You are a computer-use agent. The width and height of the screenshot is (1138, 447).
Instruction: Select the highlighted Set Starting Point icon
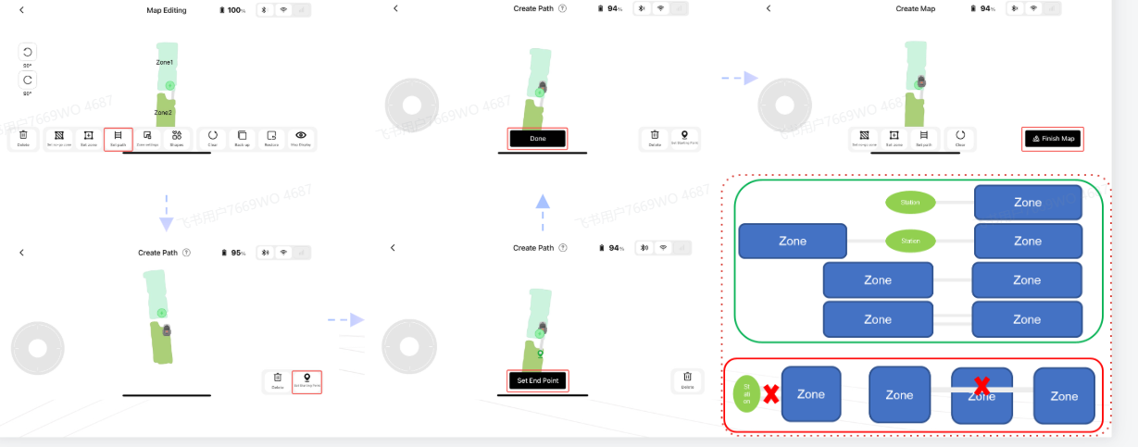[x=306, y=380]
